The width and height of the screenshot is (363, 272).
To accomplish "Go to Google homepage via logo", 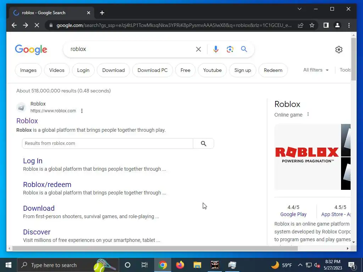I will (31, 50).
